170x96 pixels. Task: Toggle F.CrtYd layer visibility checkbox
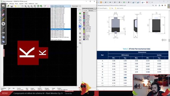85,35
